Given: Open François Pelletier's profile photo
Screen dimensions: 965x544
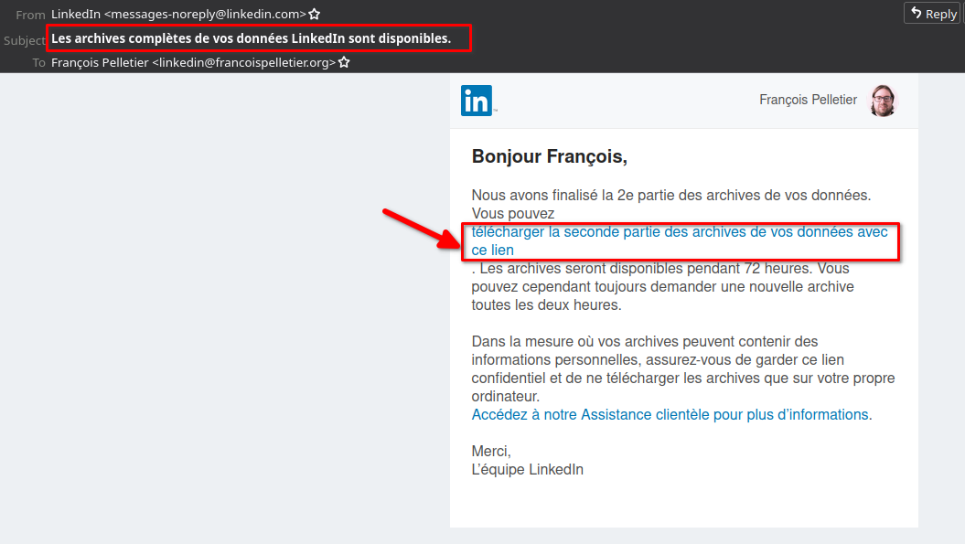Looking at the screenshot, I should pyautogui.click(x=883, y=101).
